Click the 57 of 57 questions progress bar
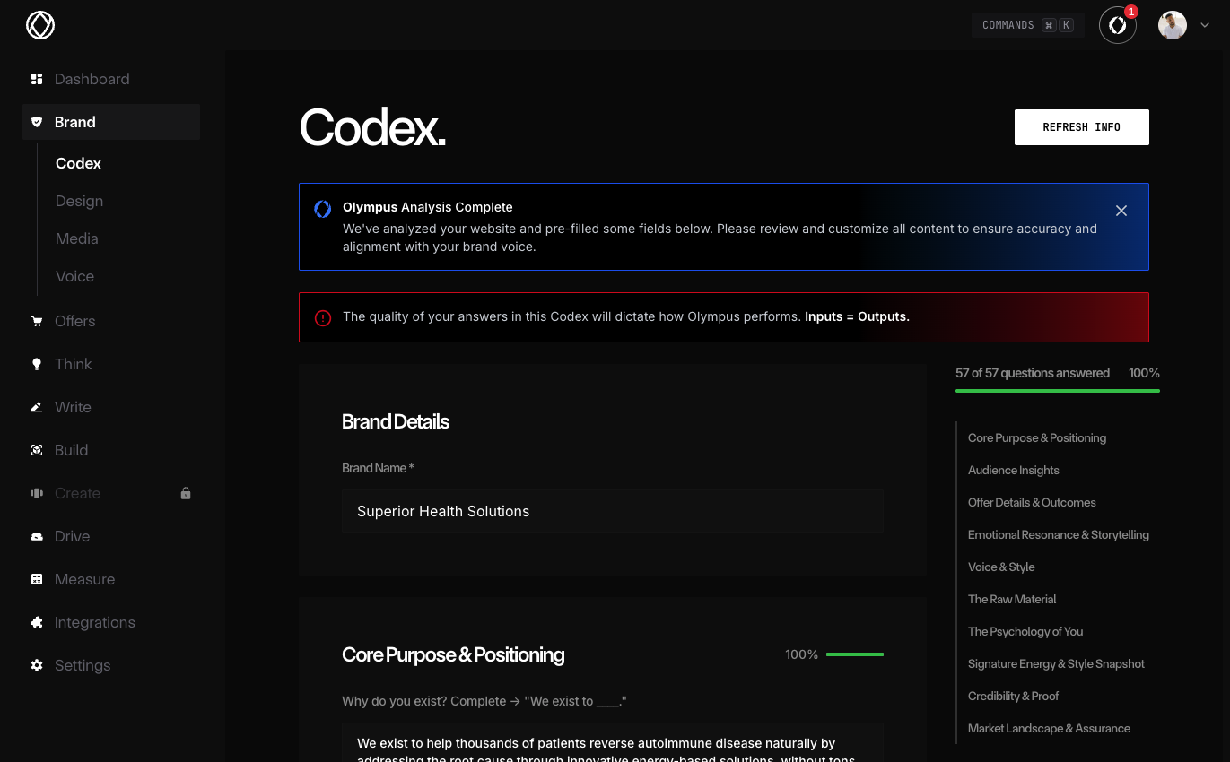The image size is (1230, 762). (x=1057, y=390)
